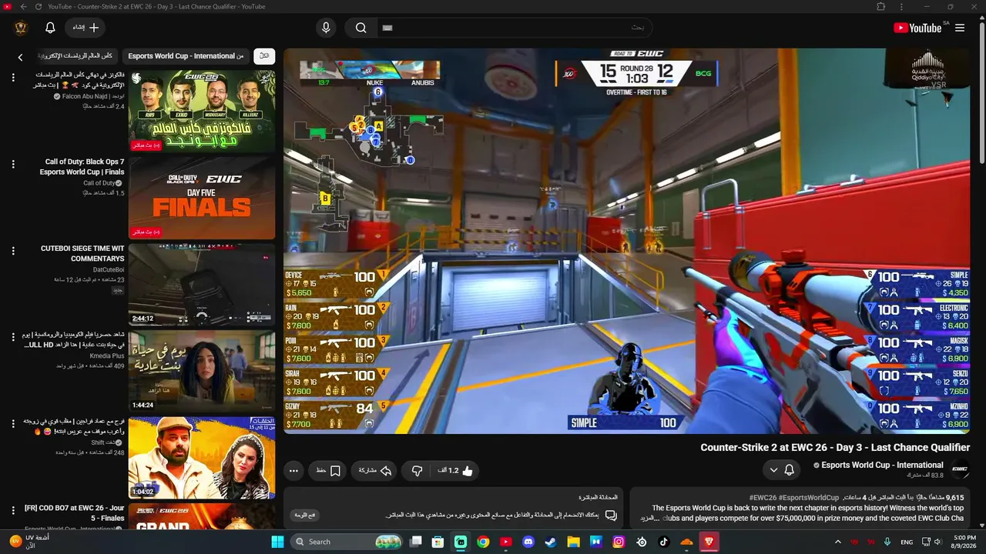Show more filter chips with arrow
The height and width of the screenshot is (554, 986).
tap(21, 57)
